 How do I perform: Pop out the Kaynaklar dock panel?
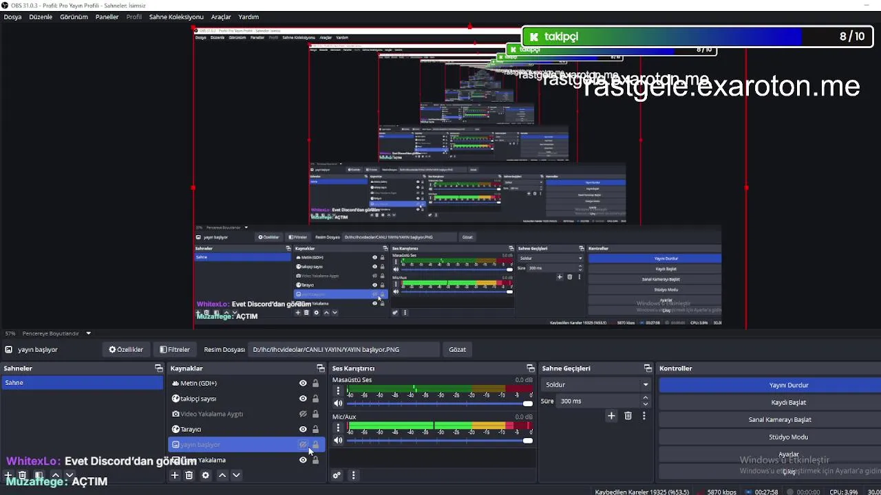tap(320, 368)
